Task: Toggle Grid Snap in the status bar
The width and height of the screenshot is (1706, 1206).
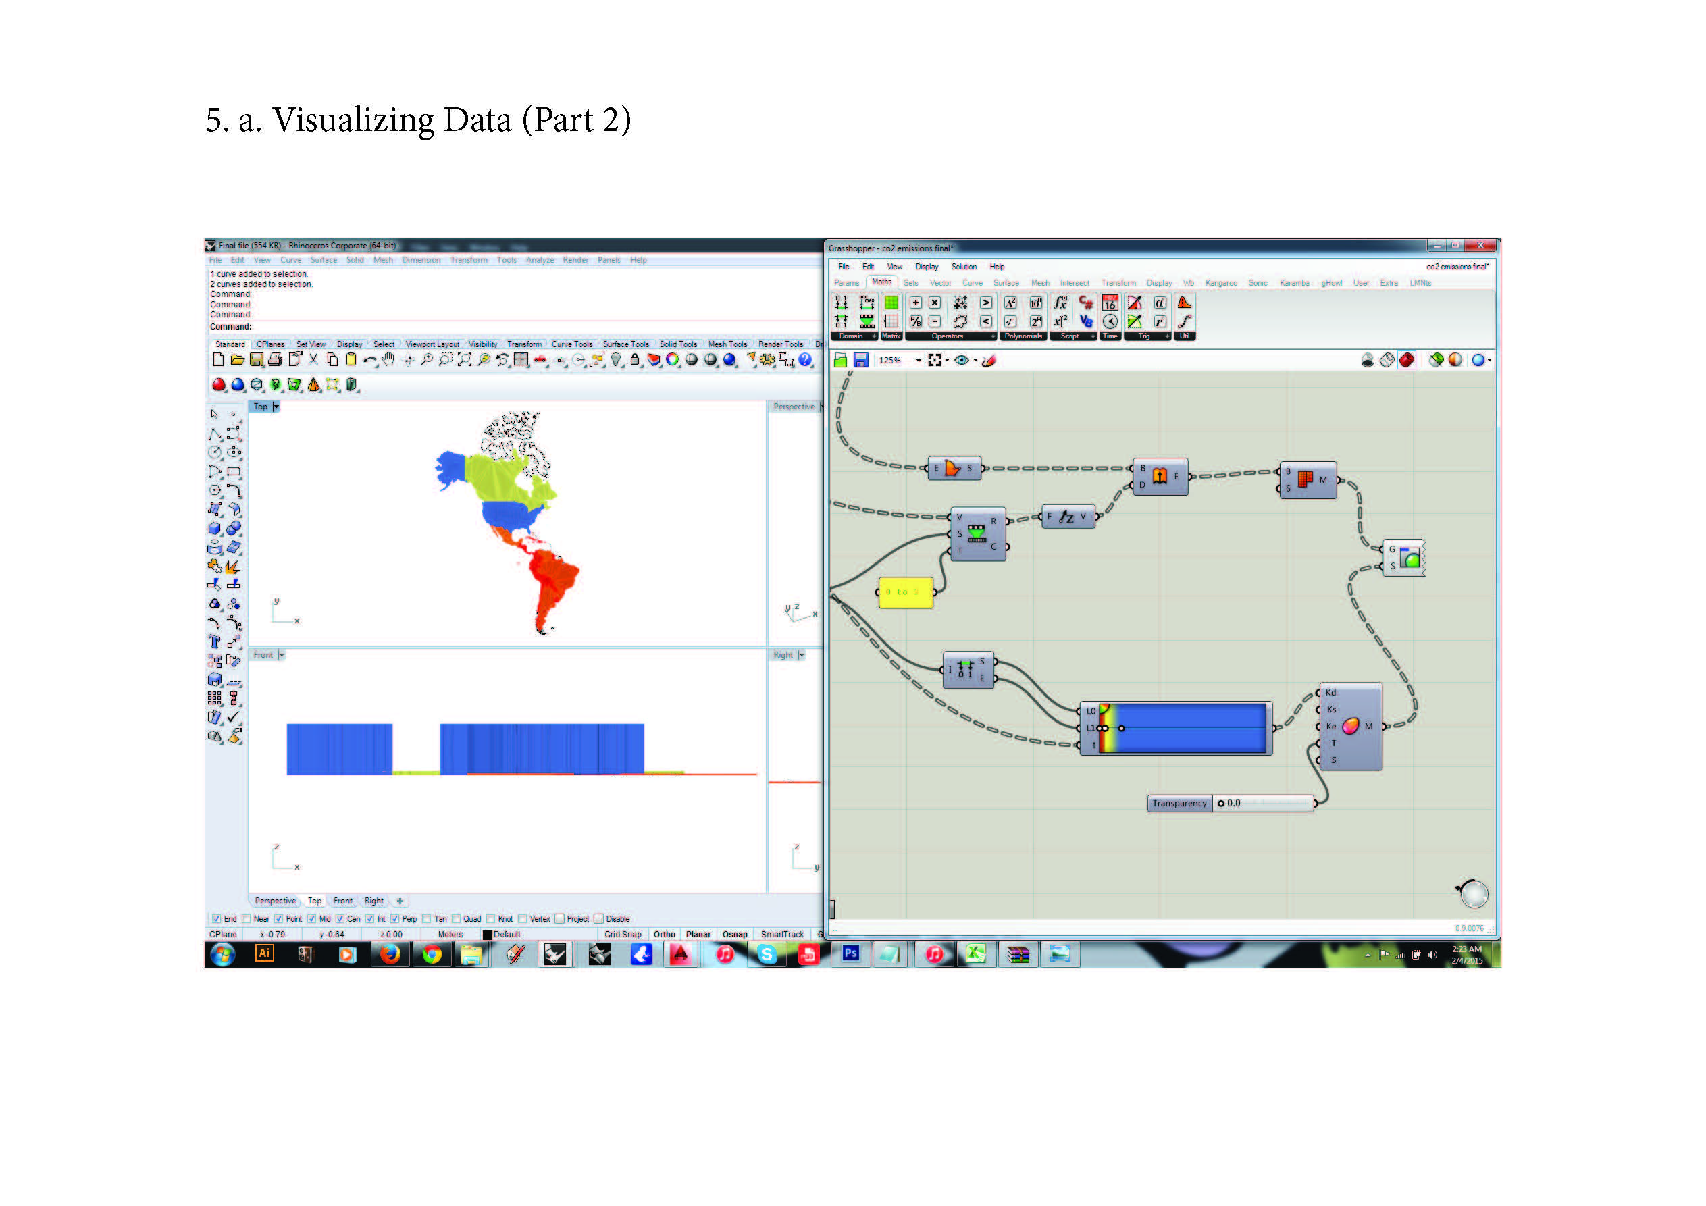Action: [622, 934]
